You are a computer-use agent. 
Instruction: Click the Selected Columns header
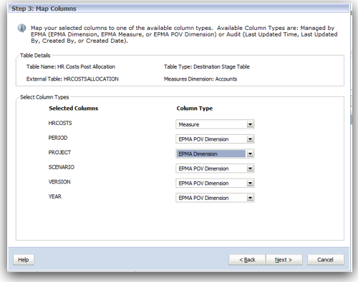click(74, 109)
